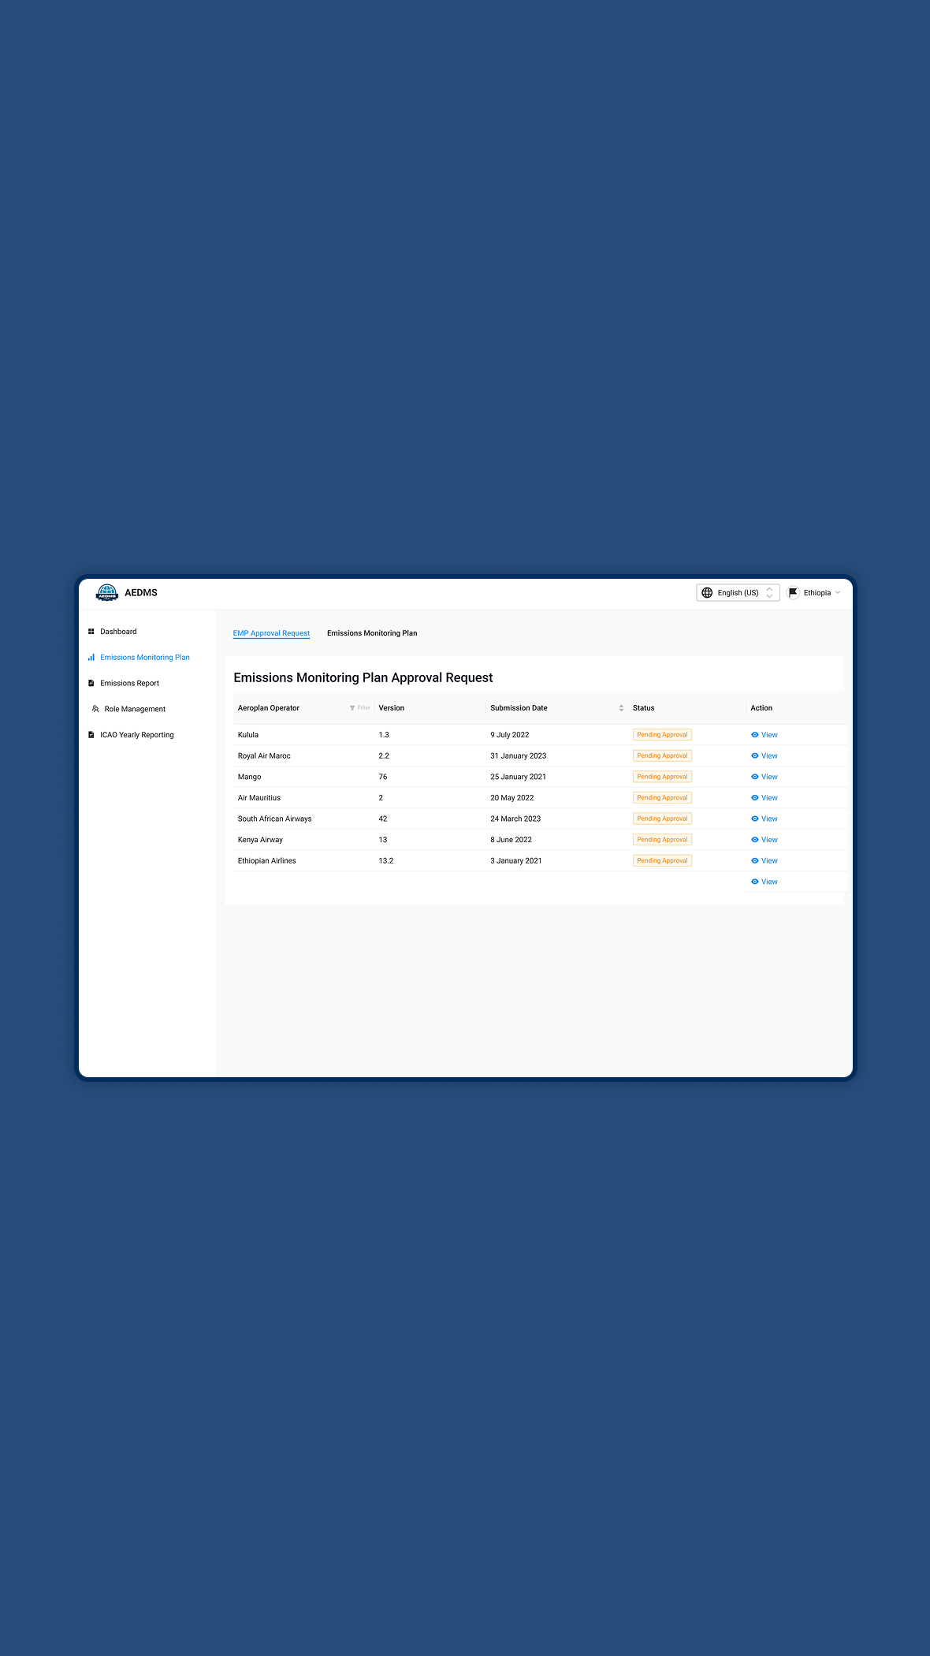The height and width of the screenshot is (1656, 930).
Task: View the Kulula approval request
Action: tap(764, 735)
